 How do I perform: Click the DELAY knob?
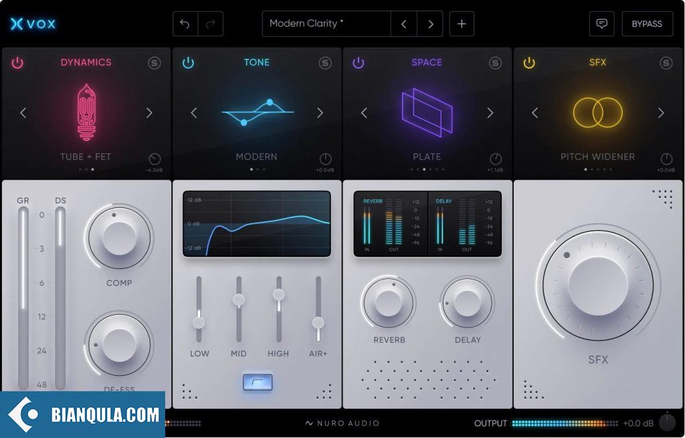(467, 303)
